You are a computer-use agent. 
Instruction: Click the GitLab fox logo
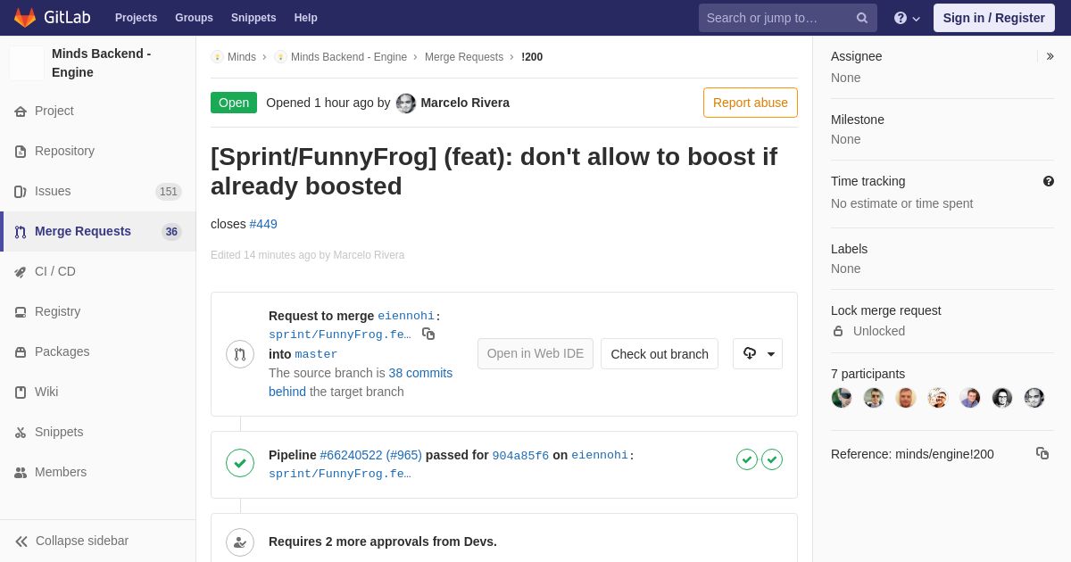tap(25, 18)
